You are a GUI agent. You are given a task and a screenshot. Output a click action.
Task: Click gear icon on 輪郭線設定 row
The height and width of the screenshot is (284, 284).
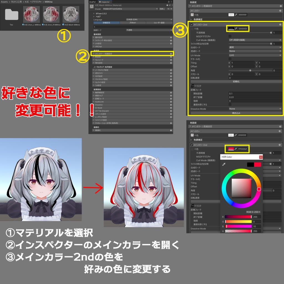pyautogui.click(x=171, y=93)
